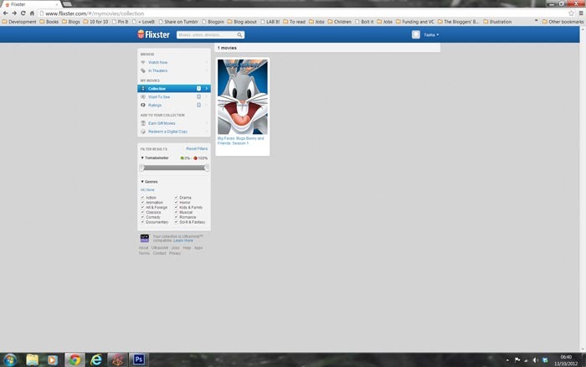Image resolution: width=586 pixels, height=367 pixels.
Task: Click the browser home icon
Action: coord(32,13)
